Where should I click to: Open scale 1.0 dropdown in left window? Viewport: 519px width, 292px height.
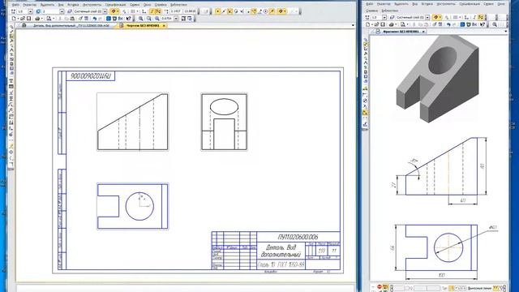[x=31, y=11]
